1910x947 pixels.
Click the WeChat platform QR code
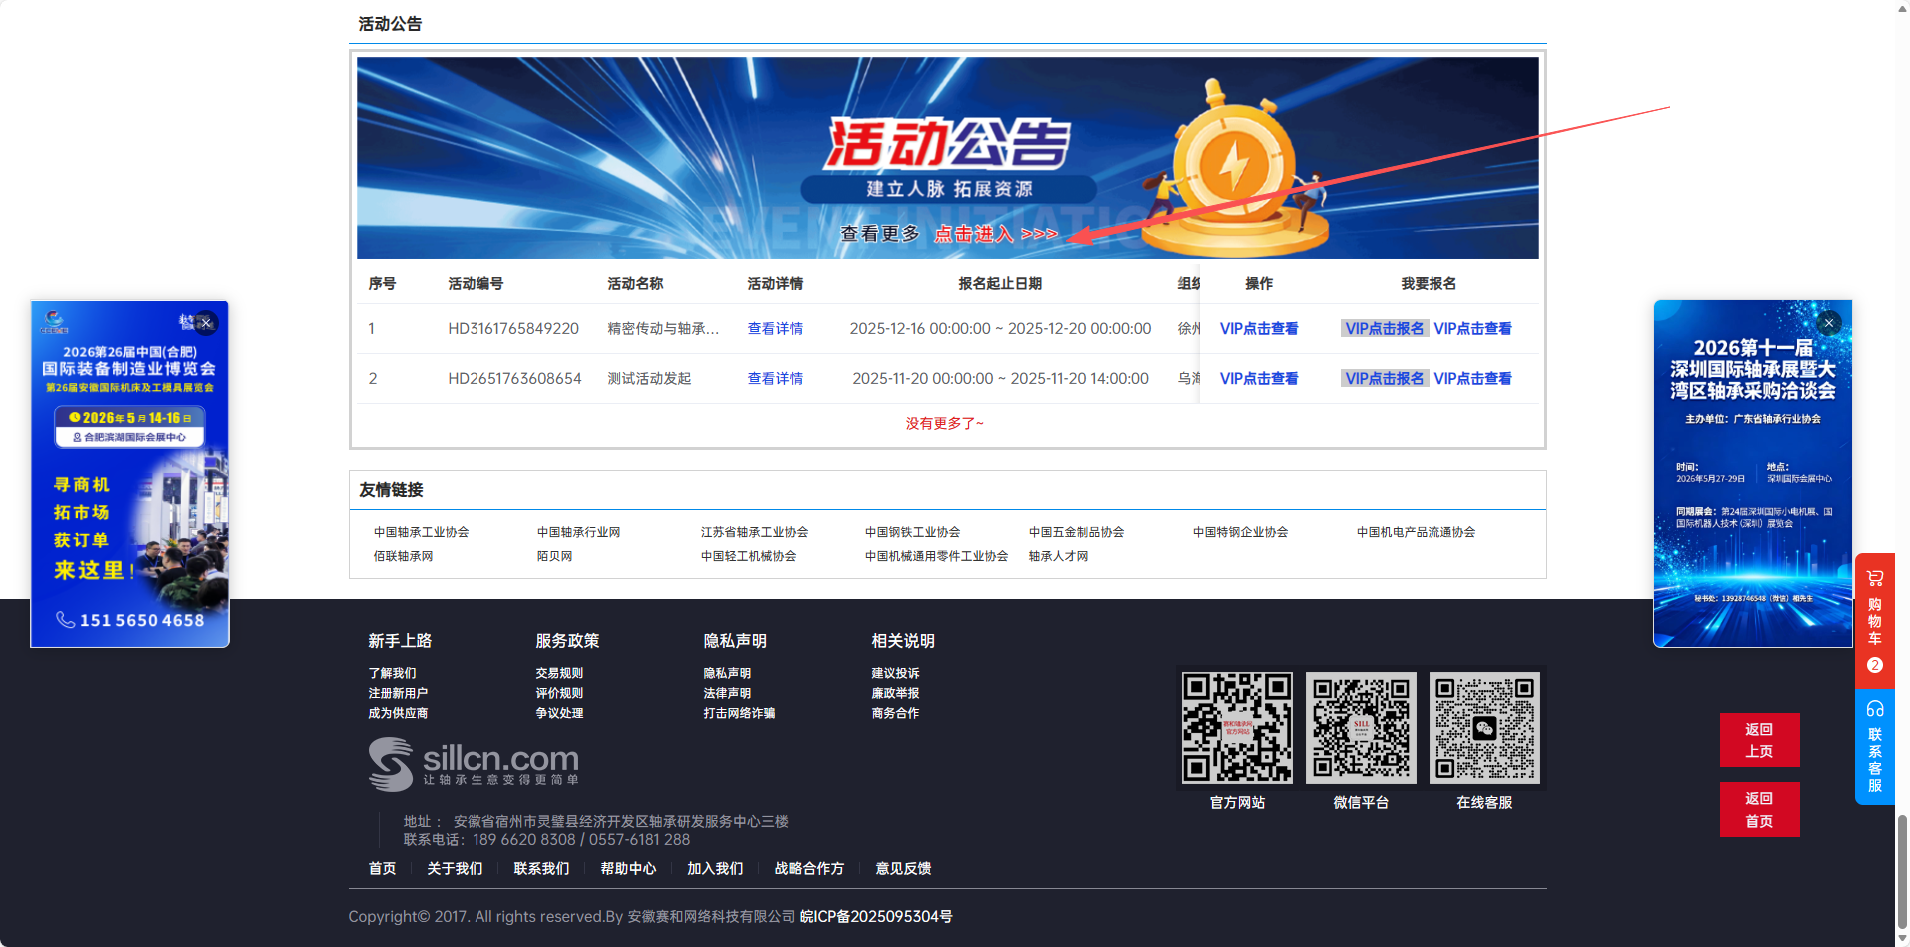(1361, 727)
